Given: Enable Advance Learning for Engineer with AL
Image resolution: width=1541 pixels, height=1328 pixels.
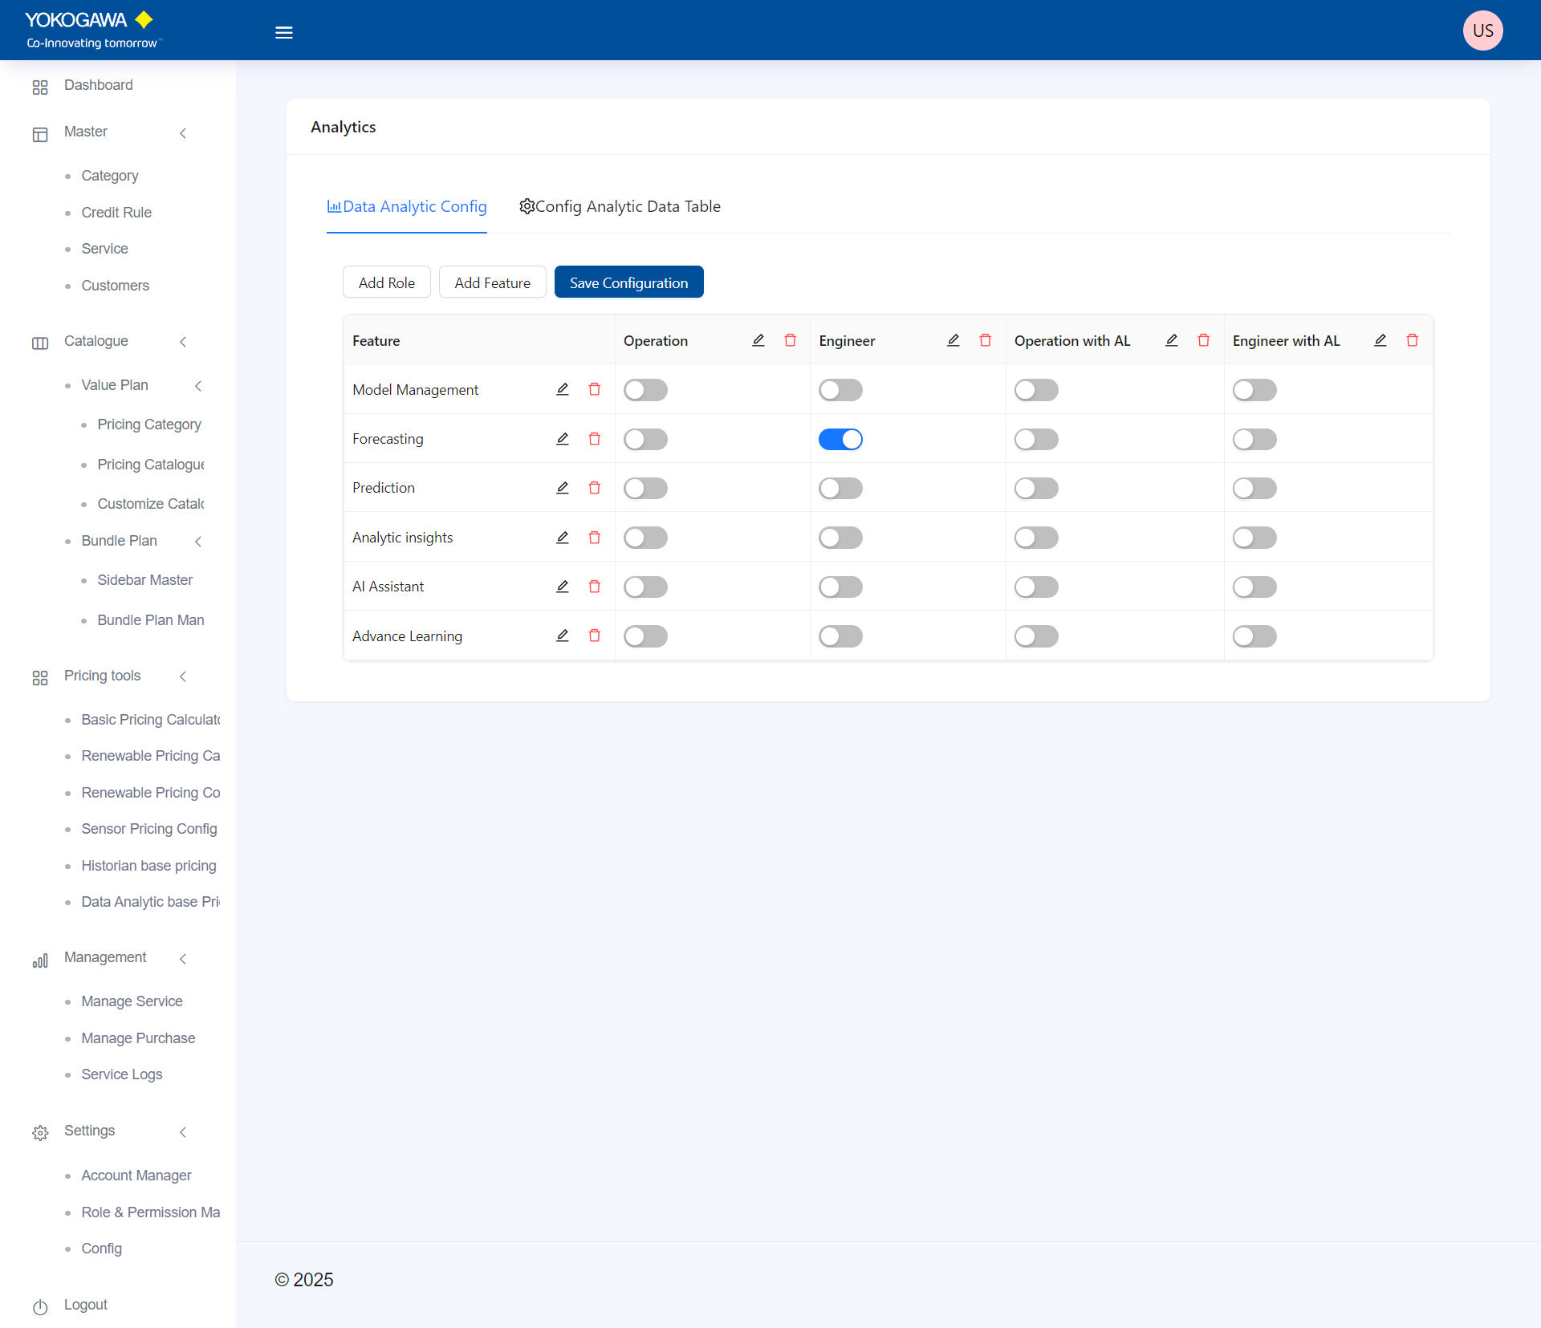Looking at the screenshot, I should (1254, 636).
